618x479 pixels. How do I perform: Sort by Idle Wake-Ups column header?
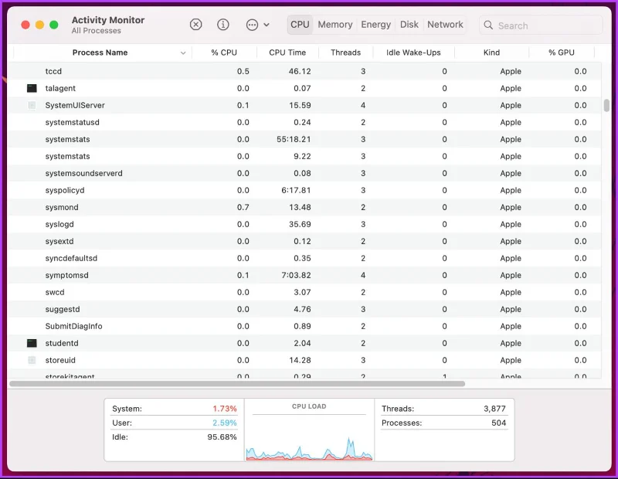413,53
